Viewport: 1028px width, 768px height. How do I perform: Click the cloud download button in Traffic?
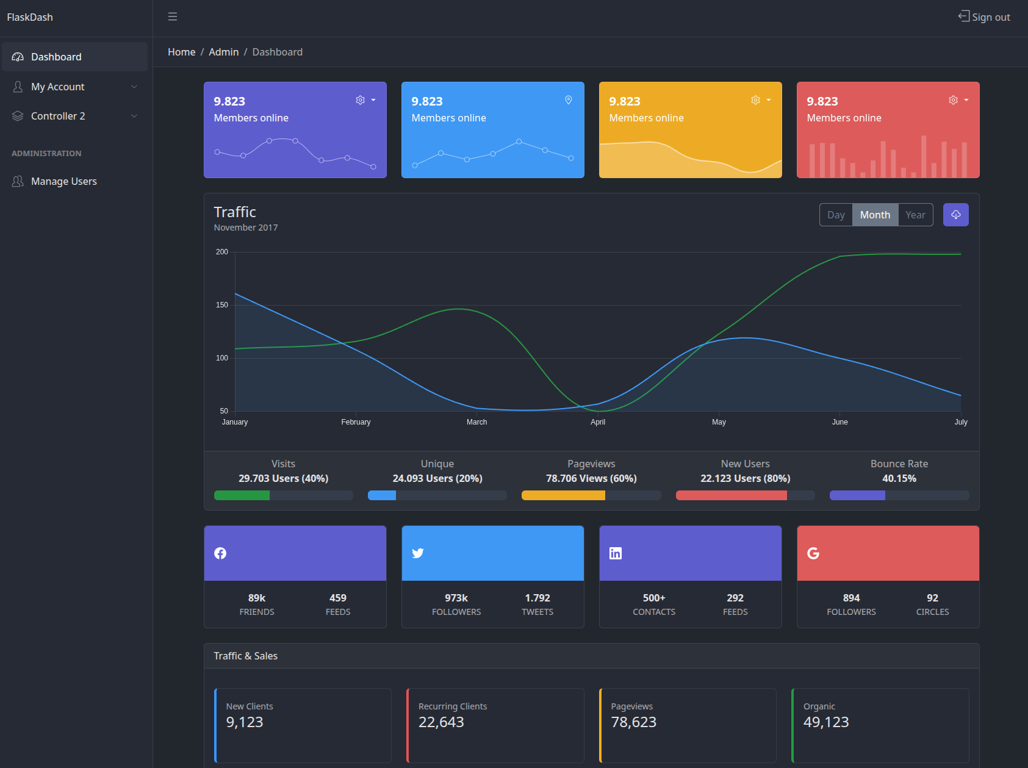(x=956, y=215)
